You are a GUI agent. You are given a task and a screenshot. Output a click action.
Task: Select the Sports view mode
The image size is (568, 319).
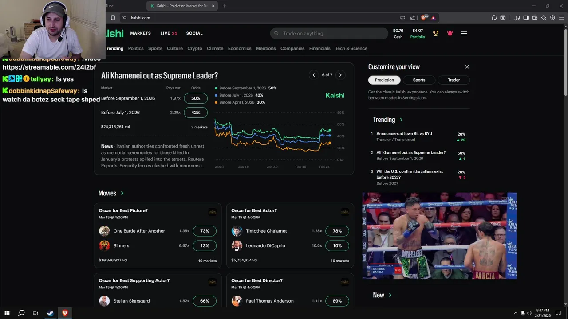coord(419,80)
